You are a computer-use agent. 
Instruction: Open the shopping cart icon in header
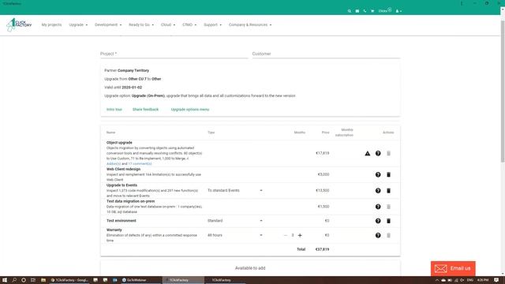tap(372, 11)
